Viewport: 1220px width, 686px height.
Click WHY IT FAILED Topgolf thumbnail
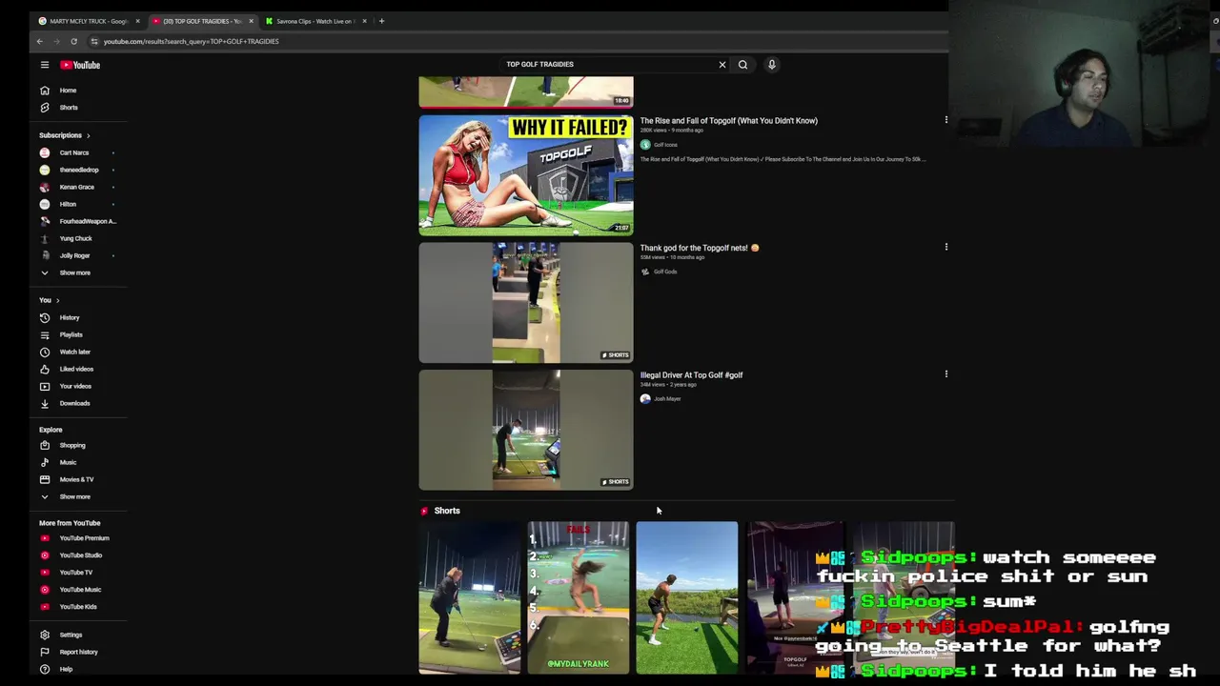(x=526, y=175)
